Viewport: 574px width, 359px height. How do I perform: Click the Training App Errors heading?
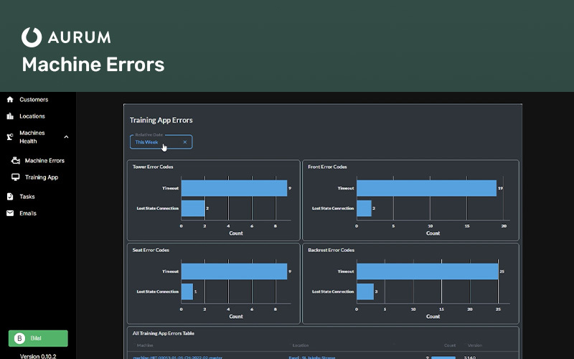[x=161, y=120]
